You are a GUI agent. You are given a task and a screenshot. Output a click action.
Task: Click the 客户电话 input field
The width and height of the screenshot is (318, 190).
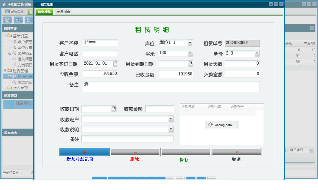click(100, 53)
